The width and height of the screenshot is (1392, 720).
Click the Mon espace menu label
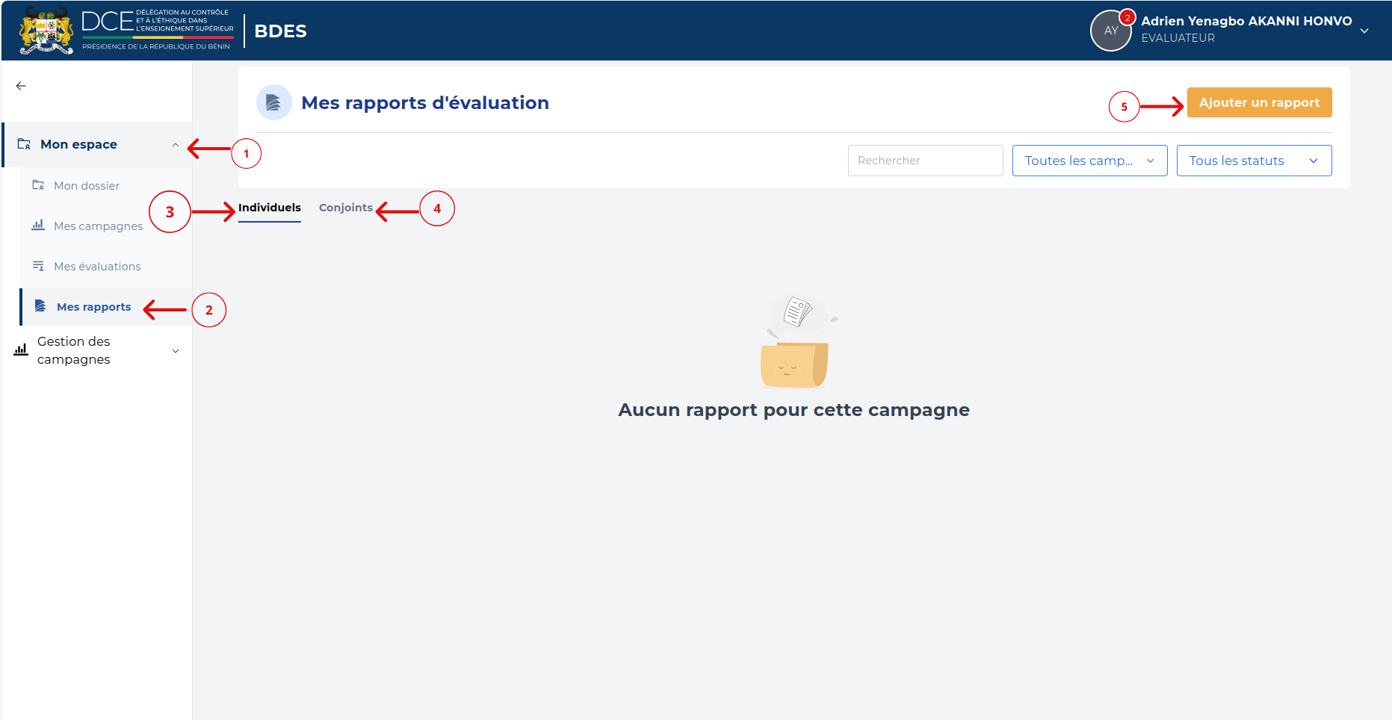(78, 144)
